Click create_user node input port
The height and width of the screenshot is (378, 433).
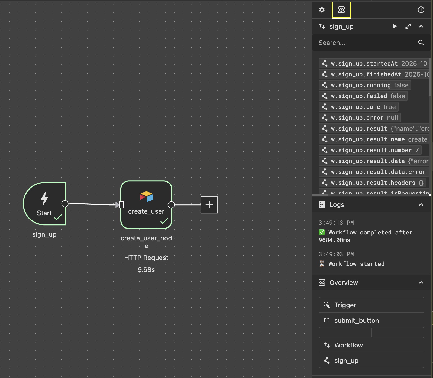tap(121, 205)
